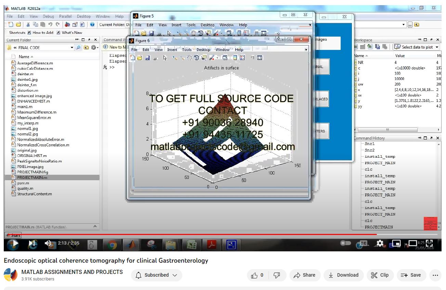The width and height of the screenshot is (446, 290).
Task: Open the Debug menu in MATLAB
Action: [x=48, y=16]
